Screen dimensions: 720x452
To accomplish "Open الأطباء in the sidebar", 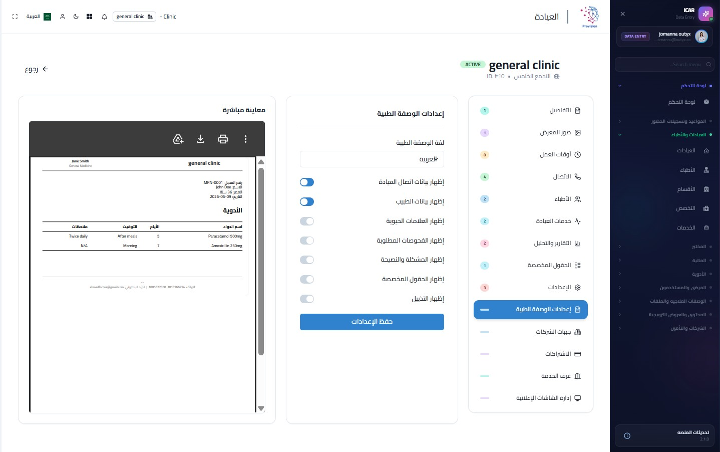I will (x=665, y=170).
